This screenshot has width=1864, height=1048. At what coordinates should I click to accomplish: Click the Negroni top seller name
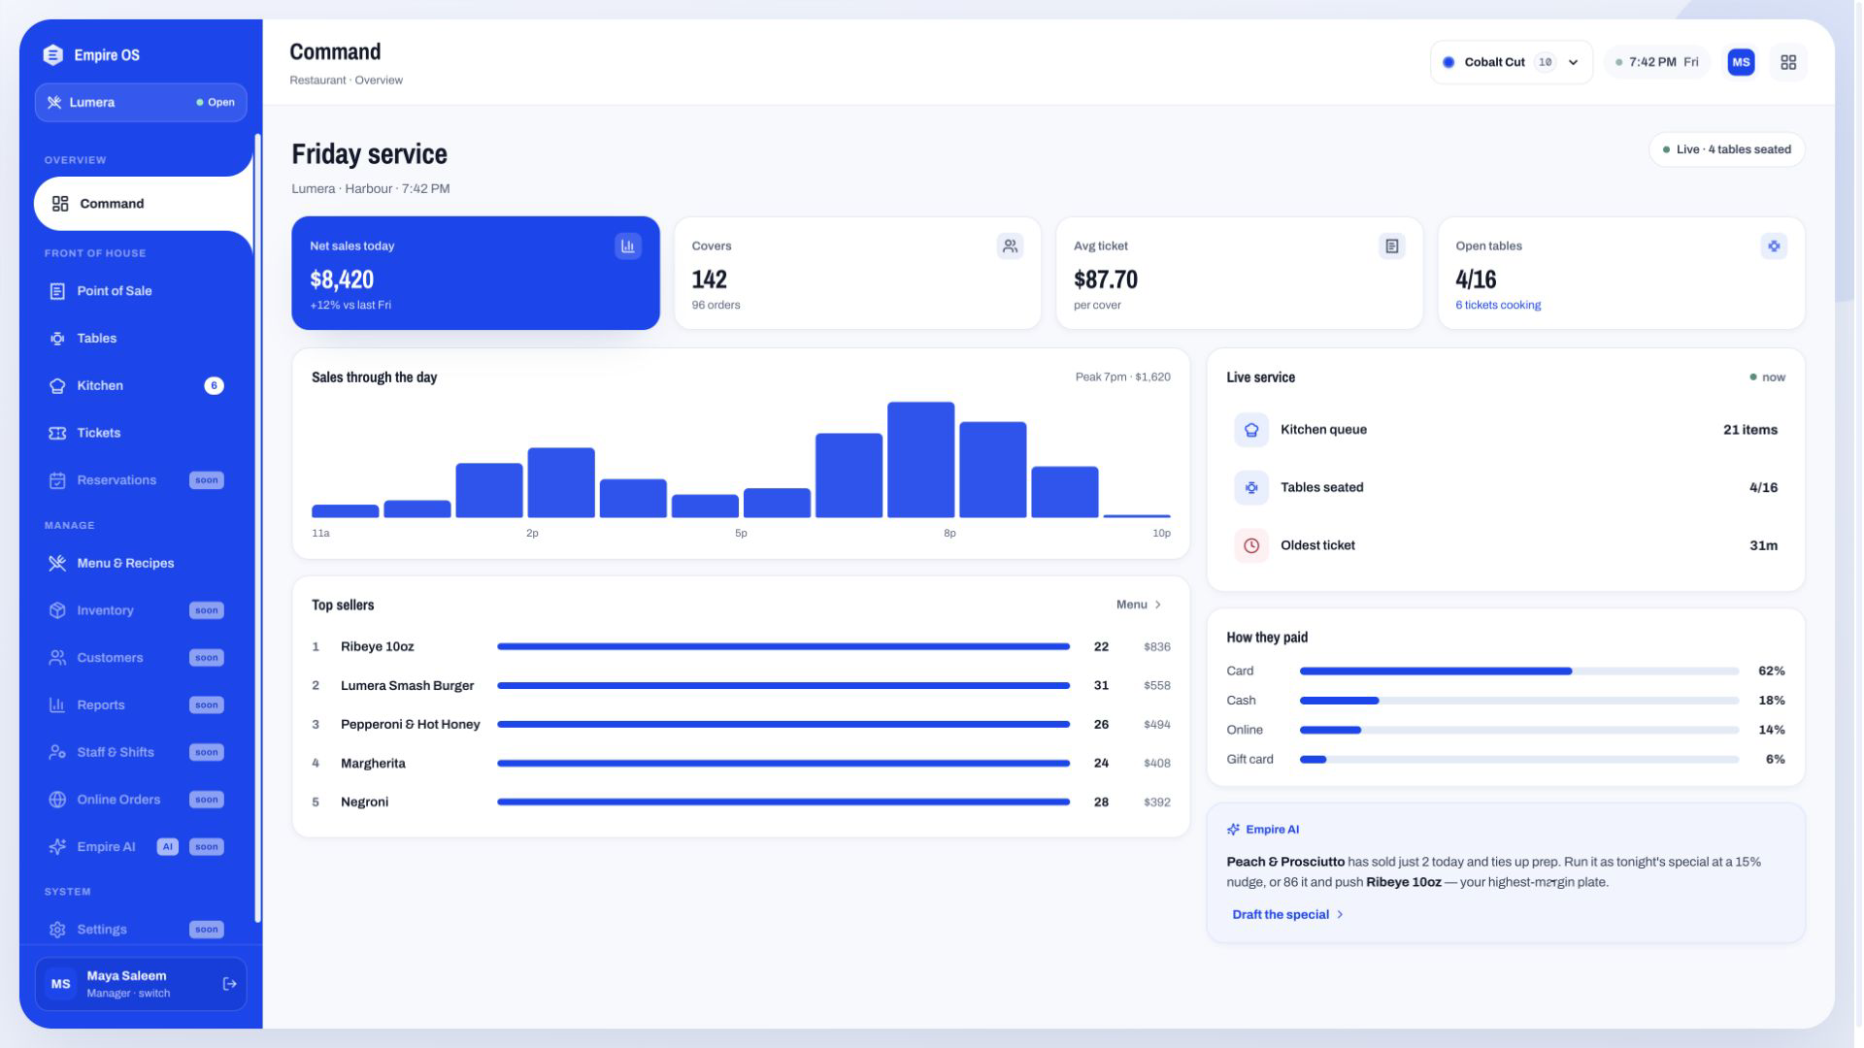(364, 802)
